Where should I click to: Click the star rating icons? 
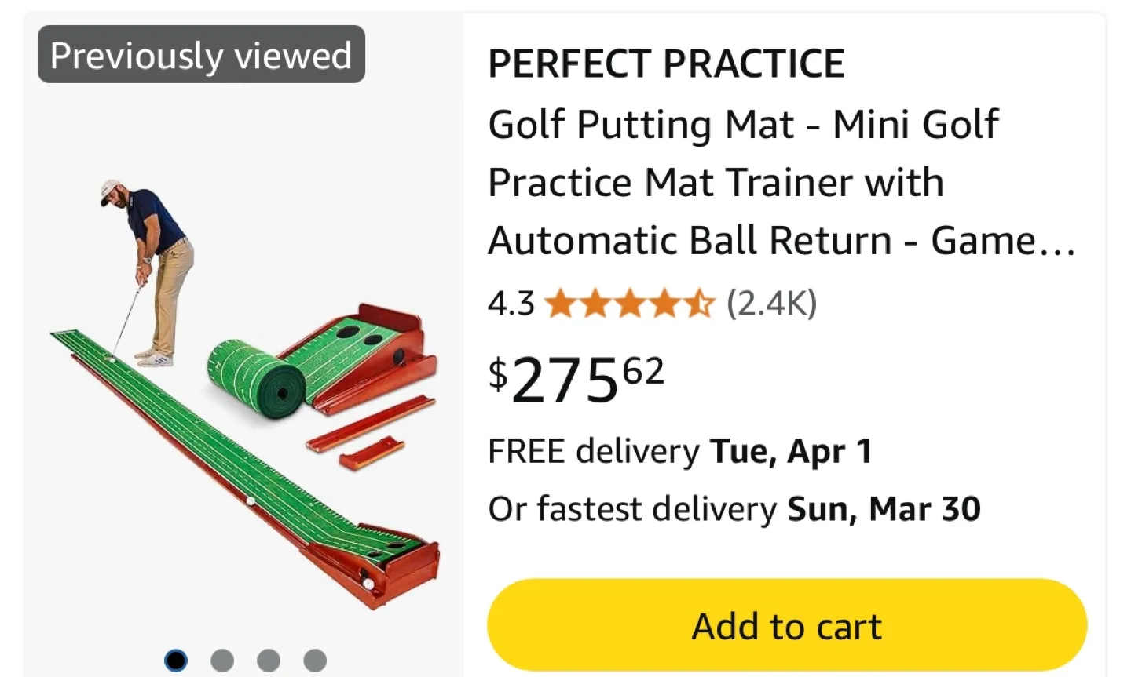pyautogui.click(x=628, y=304)
